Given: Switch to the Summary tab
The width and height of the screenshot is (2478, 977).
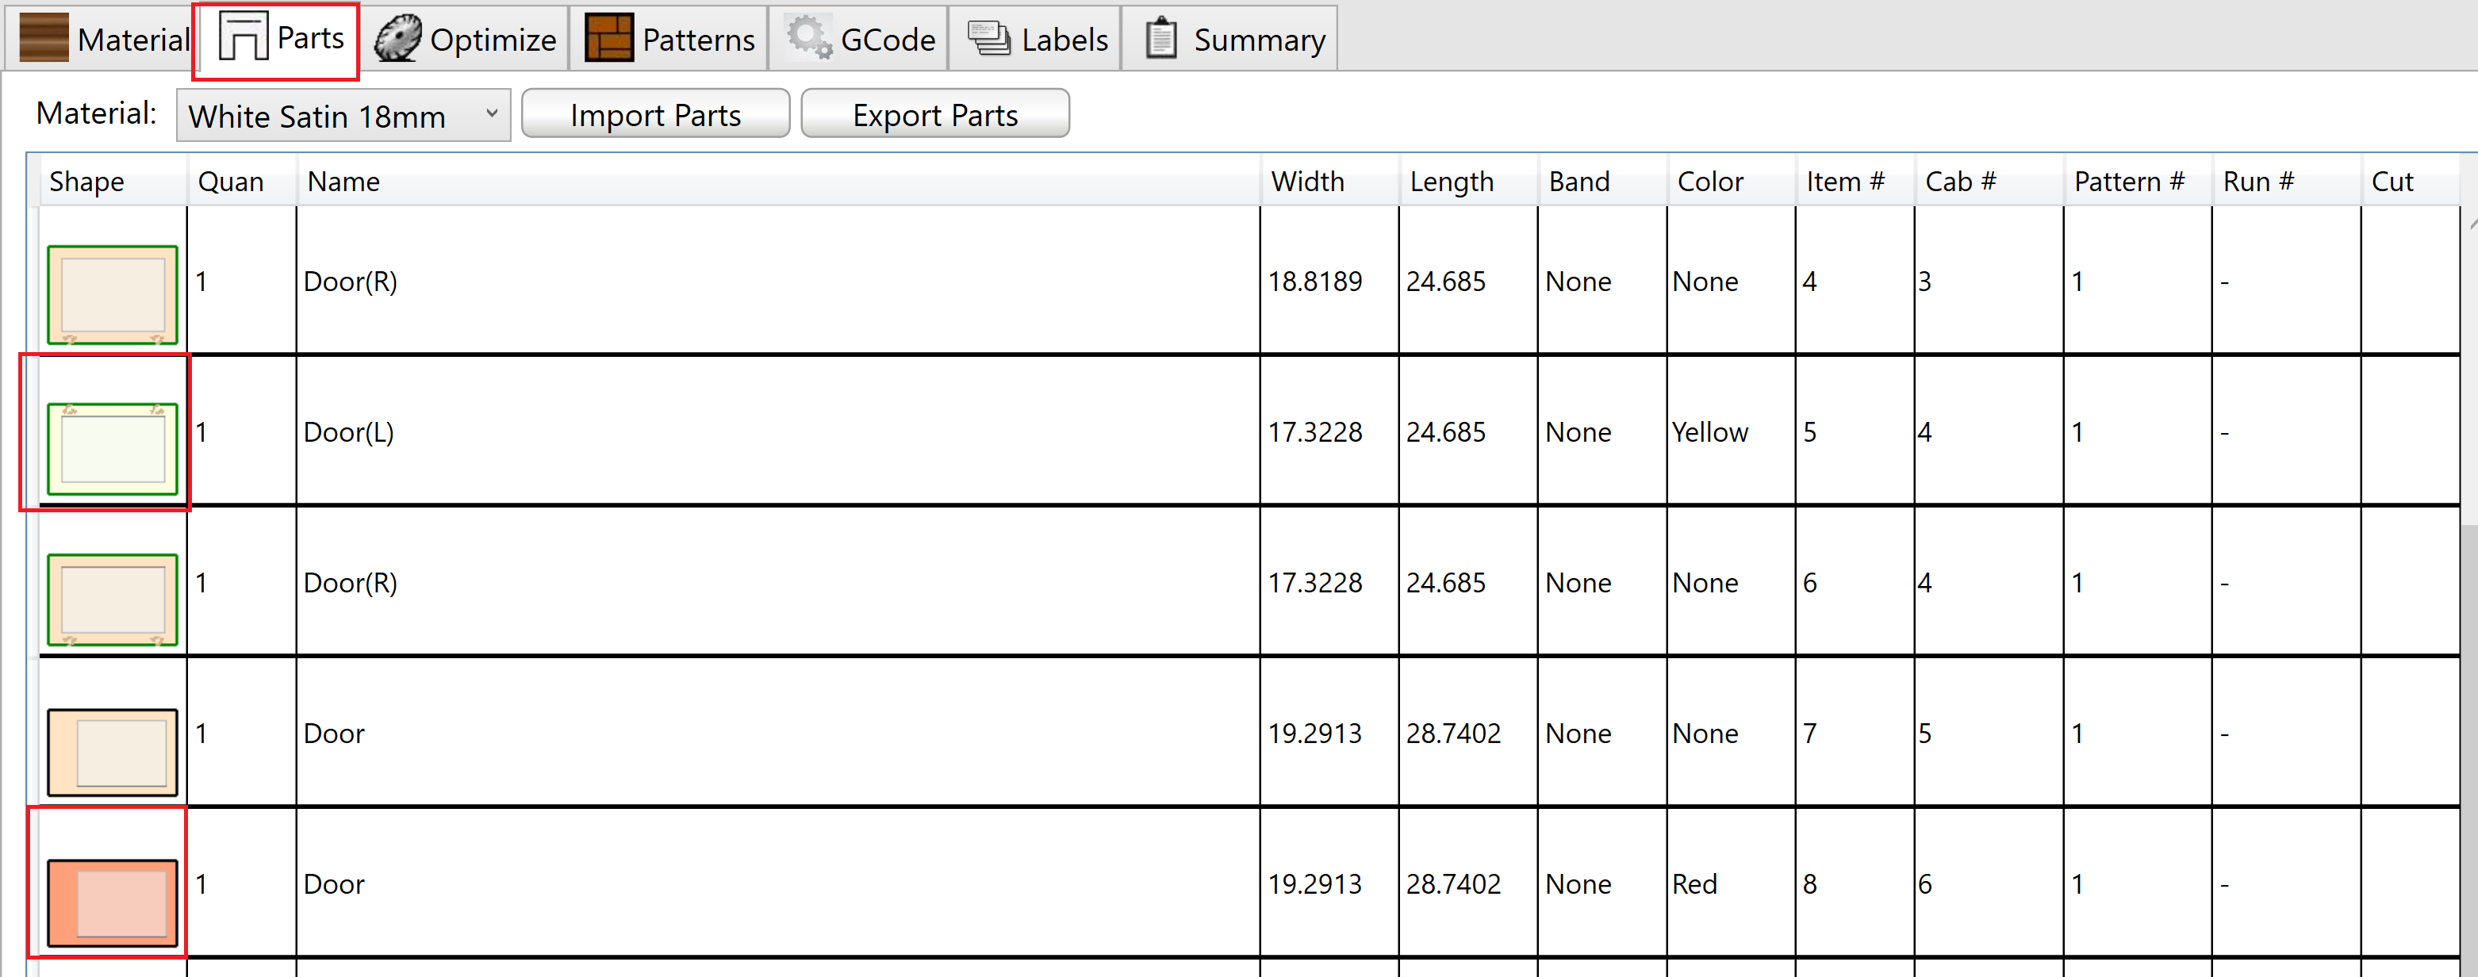Looking at the screenshot, I should 1257,40.
